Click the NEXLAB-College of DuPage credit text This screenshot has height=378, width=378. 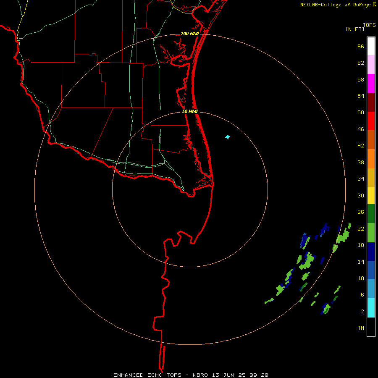point(335,5)
